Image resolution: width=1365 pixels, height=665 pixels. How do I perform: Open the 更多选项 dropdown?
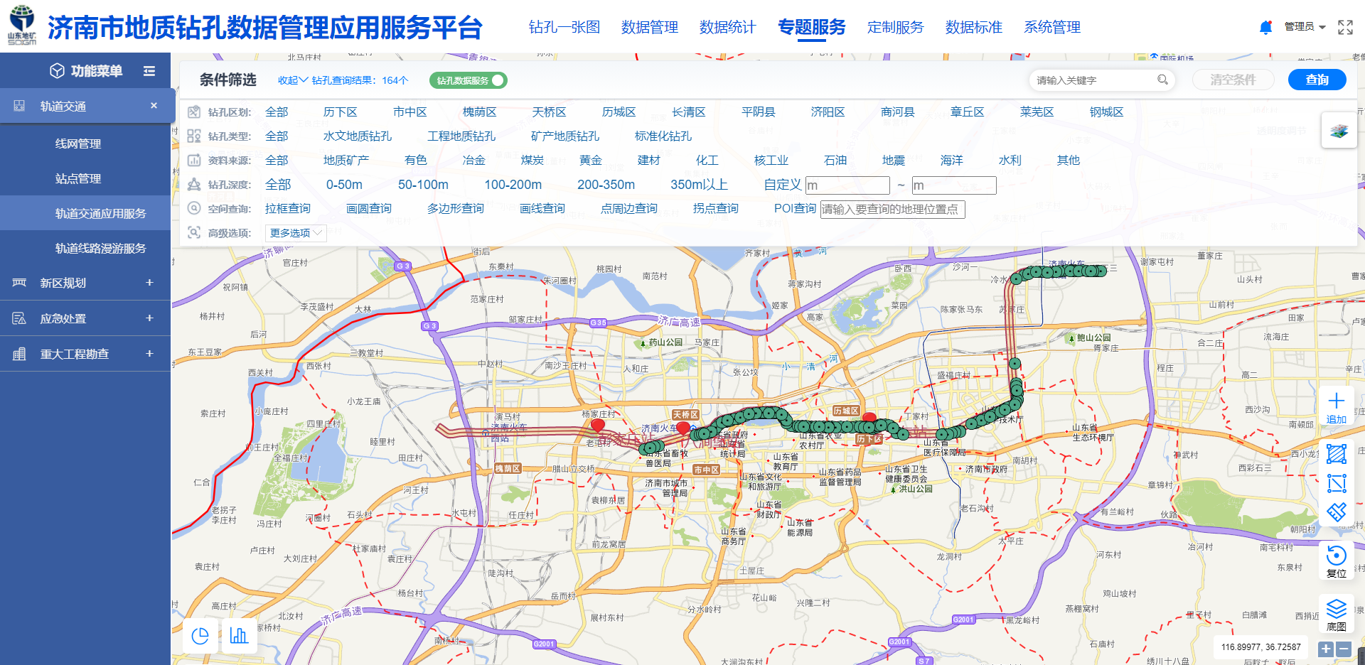pos(296,233)
